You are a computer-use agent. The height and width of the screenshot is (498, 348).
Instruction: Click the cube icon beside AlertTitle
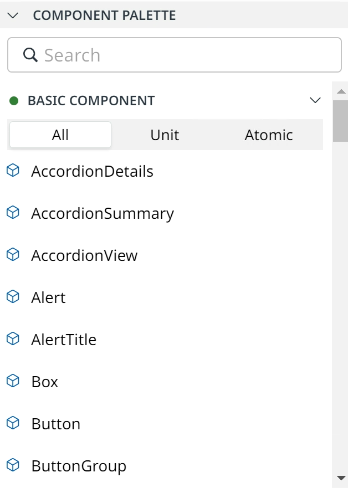[x=13, y=339]
